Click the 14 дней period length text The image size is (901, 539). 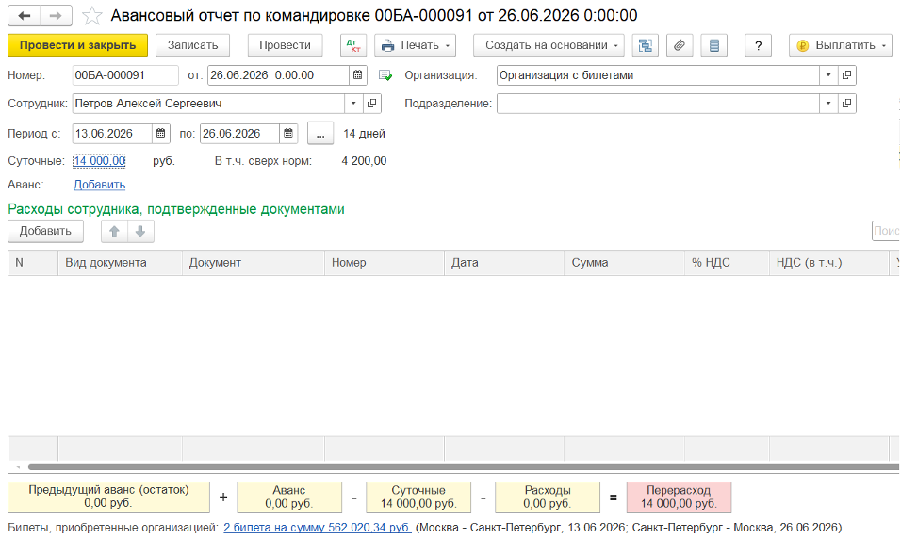click(365, 133)
